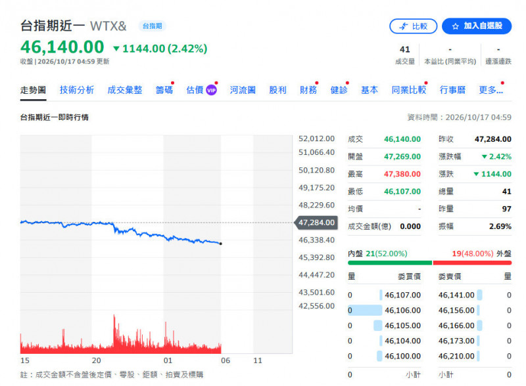Add to watchlist with 加入自選股 button
The width and height of the screenshot is (526, 386).
477,26
